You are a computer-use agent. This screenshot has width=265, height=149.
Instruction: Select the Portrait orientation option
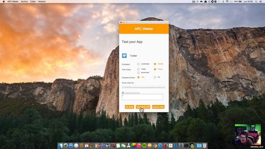[x=155, y=64]
